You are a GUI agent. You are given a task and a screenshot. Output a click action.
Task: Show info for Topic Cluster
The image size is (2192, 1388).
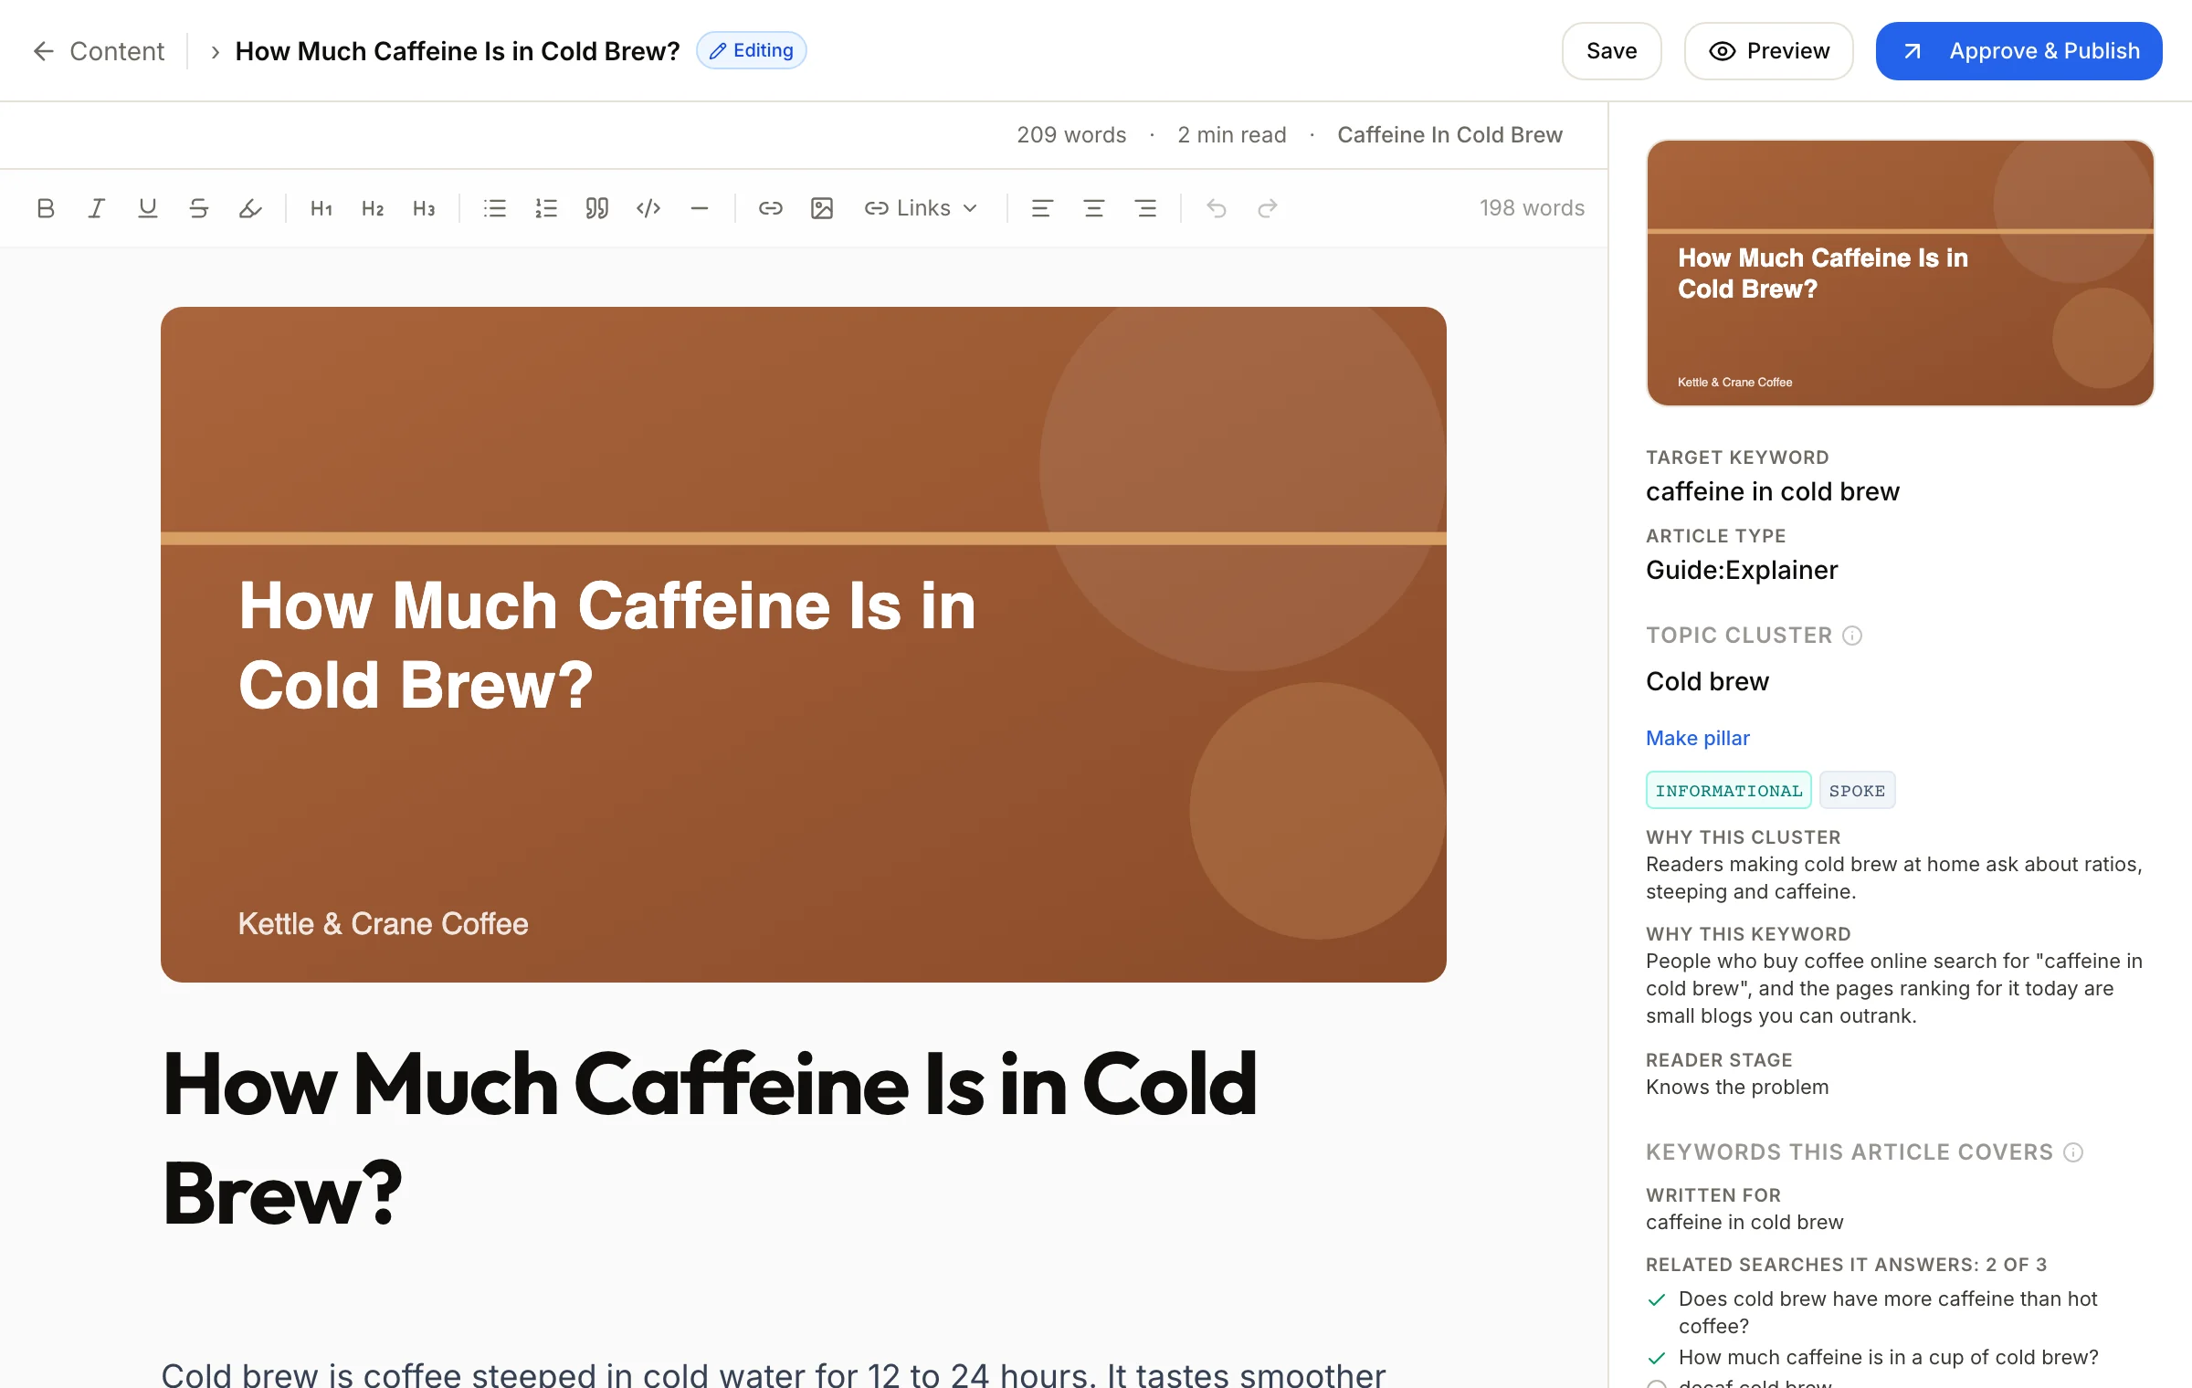tap(1852, 636)
